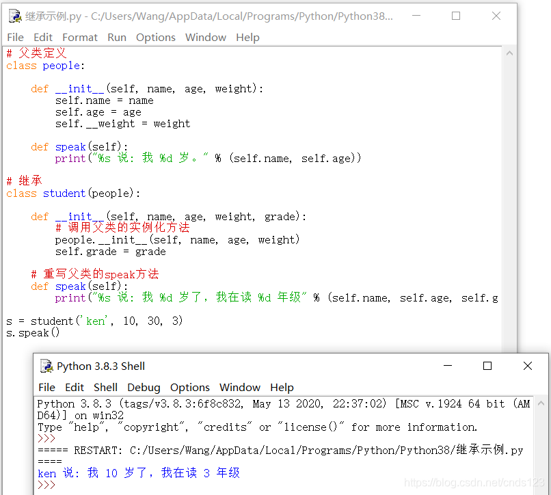This screenshot has width=551, height=495.
Task: Open Run menu in editor window
Action: 117,38
